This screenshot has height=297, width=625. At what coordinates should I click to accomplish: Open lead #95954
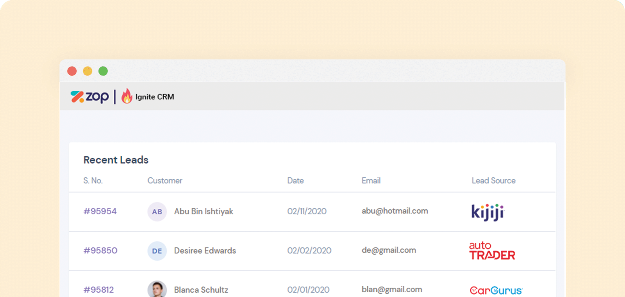click(100, 211)
